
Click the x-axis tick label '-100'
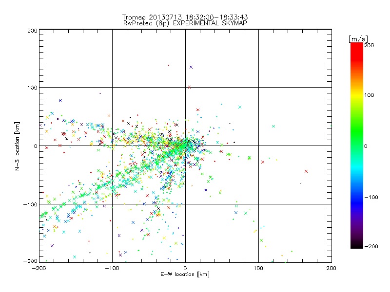click(x=112, y=268)
